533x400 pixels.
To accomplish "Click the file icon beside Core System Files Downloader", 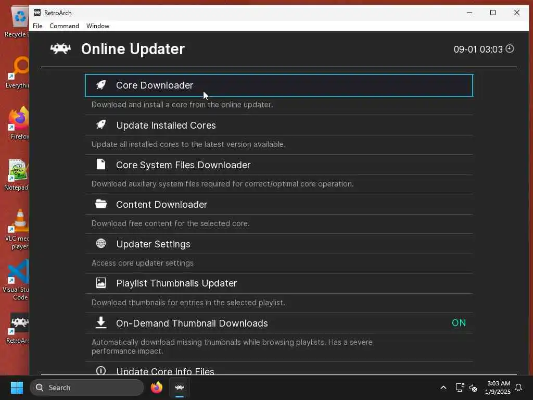I will (x=101, y=164).
